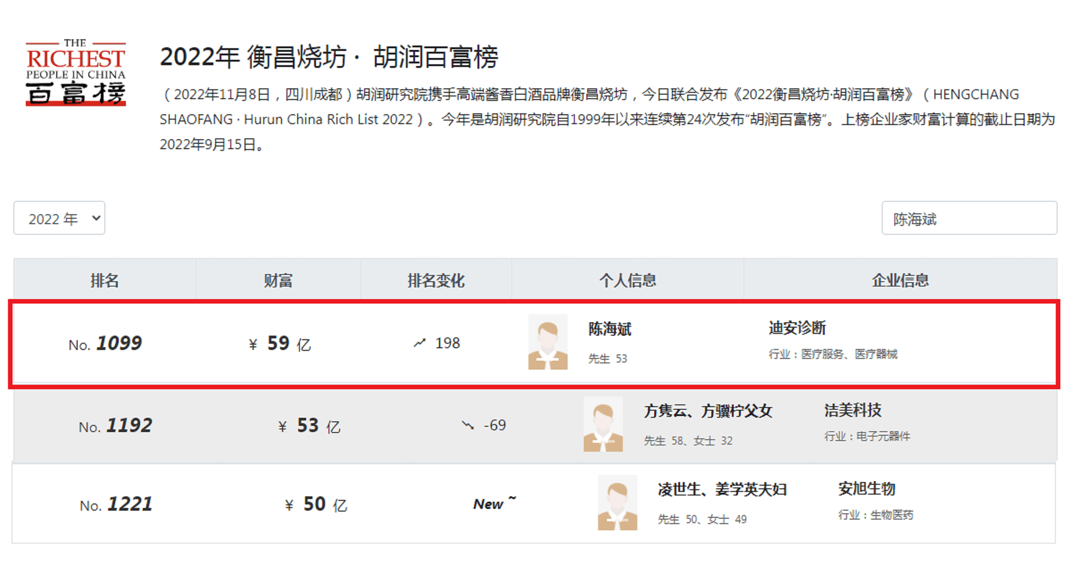Click the 排名变化 column header

tap(436, 280)
